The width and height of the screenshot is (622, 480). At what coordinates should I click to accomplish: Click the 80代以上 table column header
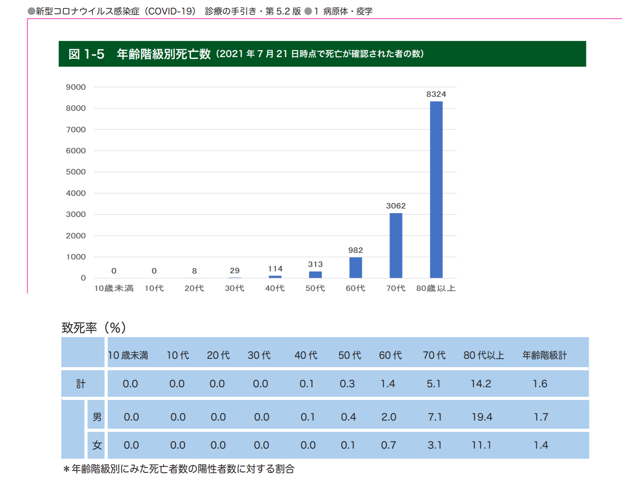pos(483,355)
